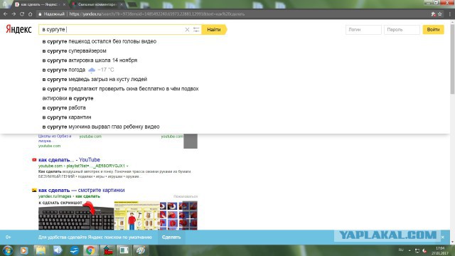Viewport: 455px width, 256px height.
Task: Select suggestion 'мужчина вырвал глаз ребенку видео'
Action: [101, 127]
